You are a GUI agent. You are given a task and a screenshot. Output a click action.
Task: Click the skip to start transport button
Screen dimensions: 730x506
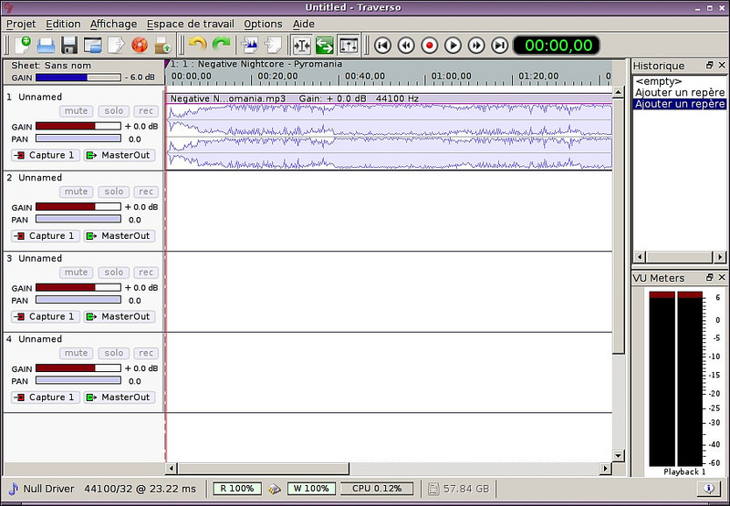click(383, 45)
